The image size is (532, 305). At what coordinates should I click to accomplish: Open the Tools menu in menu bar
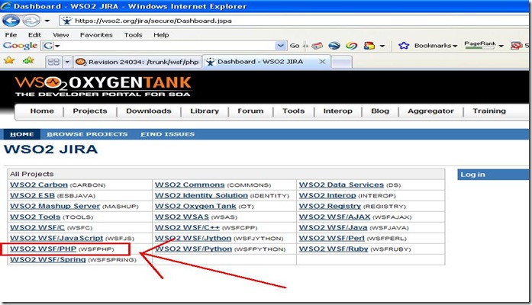point(133,35)
